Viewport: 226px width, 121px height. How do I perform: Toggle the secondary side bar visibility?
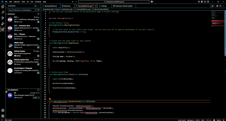click(x=208, y=2)
